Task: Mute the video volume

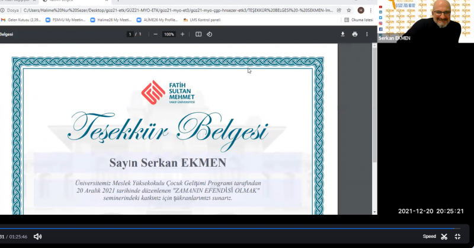Action: (x=38, y=236)
